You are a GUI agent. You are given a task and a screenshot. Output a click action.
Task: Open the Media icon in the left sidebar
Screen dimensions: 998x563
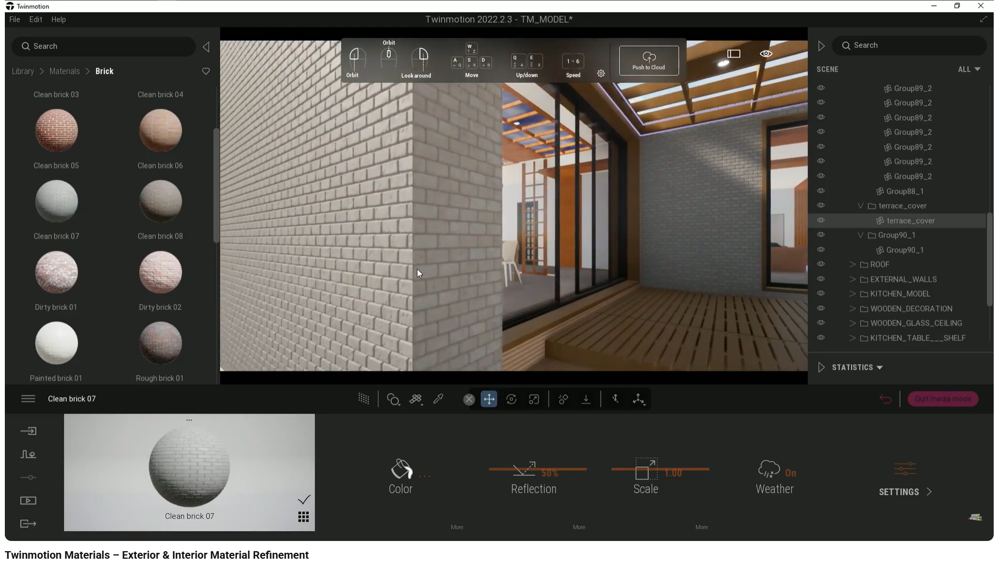tap(28, 501)
